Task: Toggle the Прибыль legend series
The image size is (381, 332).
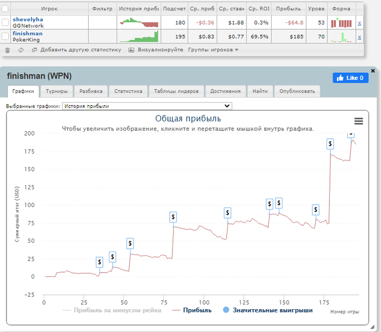Action: pyautogui.click(x=192, y=310)
